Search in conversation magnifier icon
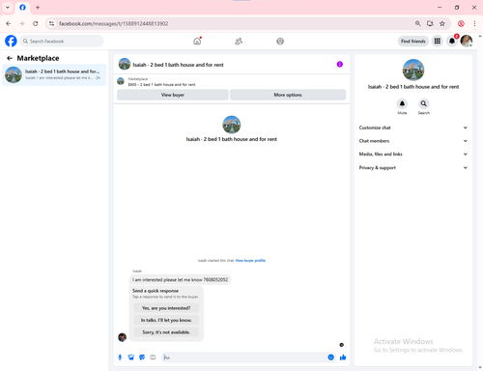The image size is (483, 371). (423, 103)
